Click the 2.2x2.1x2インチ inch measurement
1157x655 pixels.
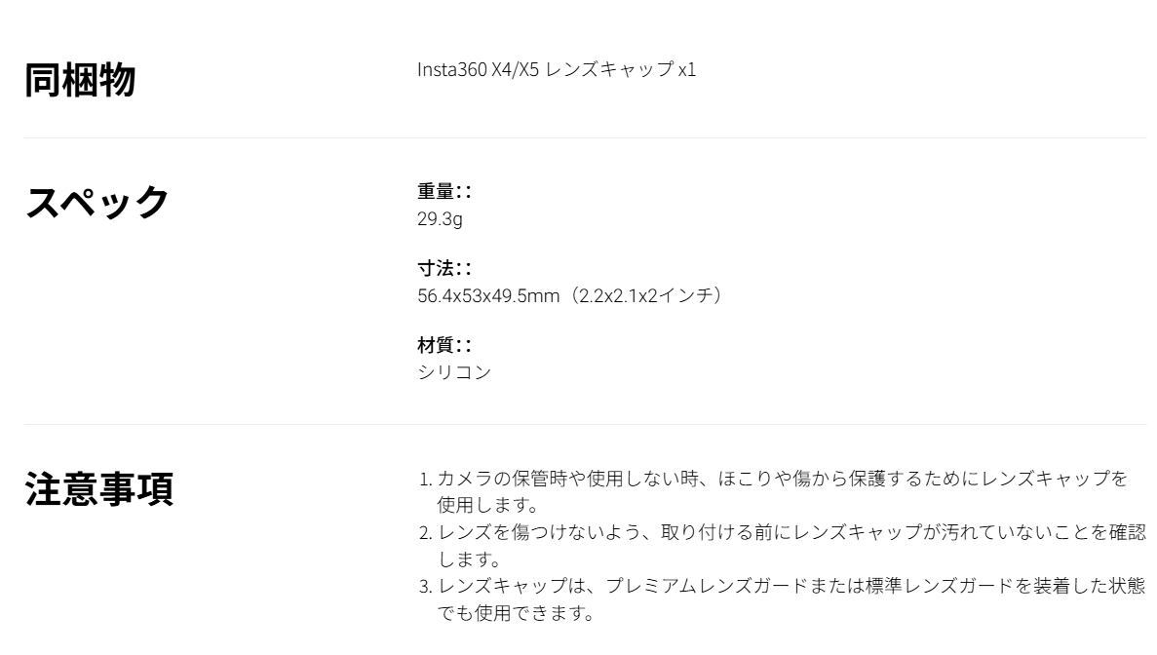pyautogui.click(x=647, y=295)
